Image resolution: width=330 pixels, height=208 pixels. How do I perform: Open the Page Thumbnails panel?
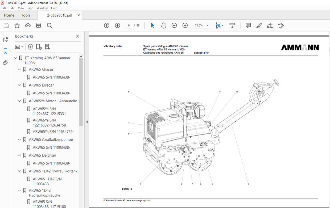point(6,39)
